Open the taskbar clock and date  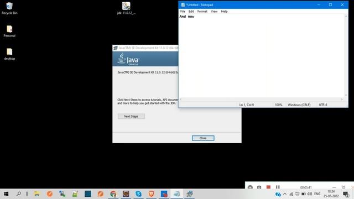[x=331, y=194]
